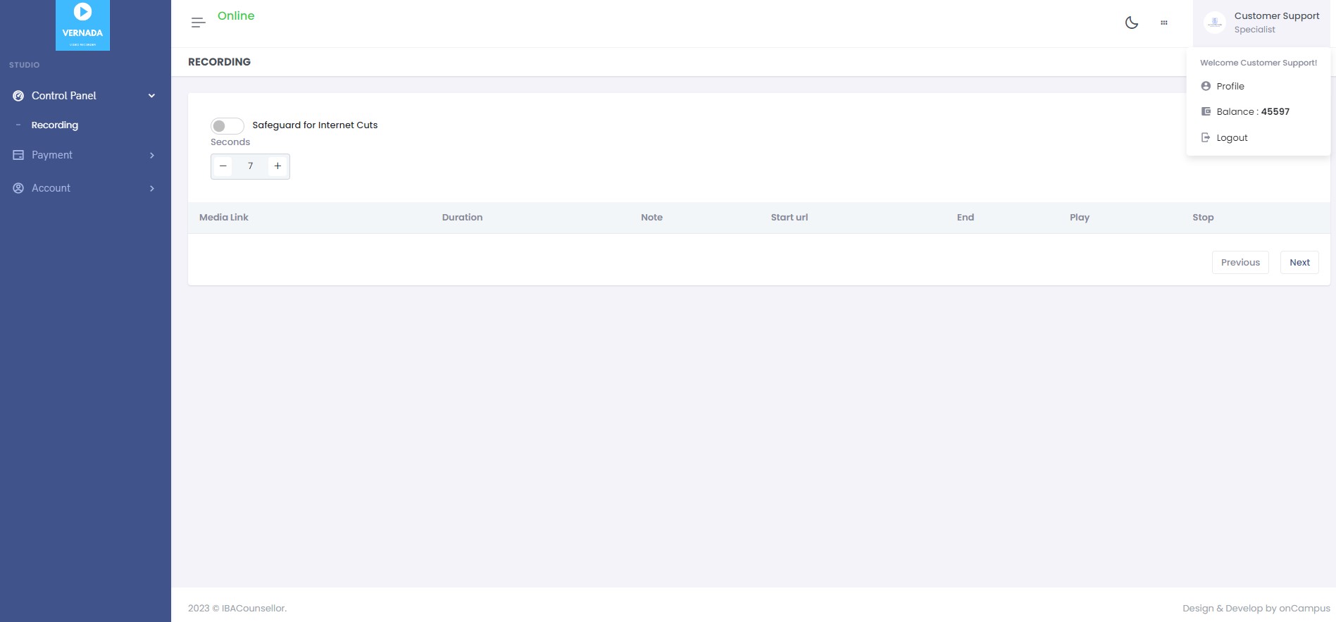Screen dimensions: 1336x622
Task: Collapse the Control Panel chevron
Action: (151, 96)
